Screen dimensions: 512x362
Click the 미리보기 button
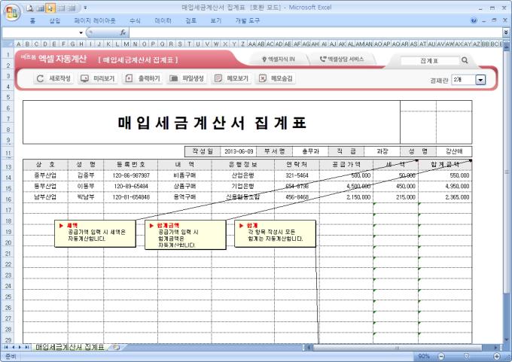98,78
